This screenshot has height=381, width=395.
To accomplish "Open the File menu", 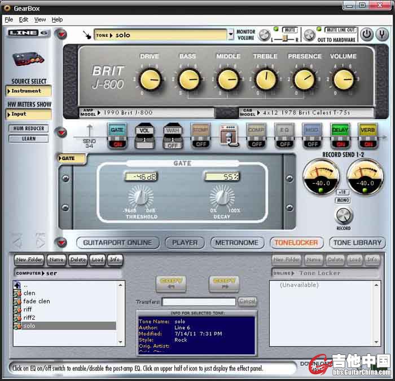I will click(9, 20).
